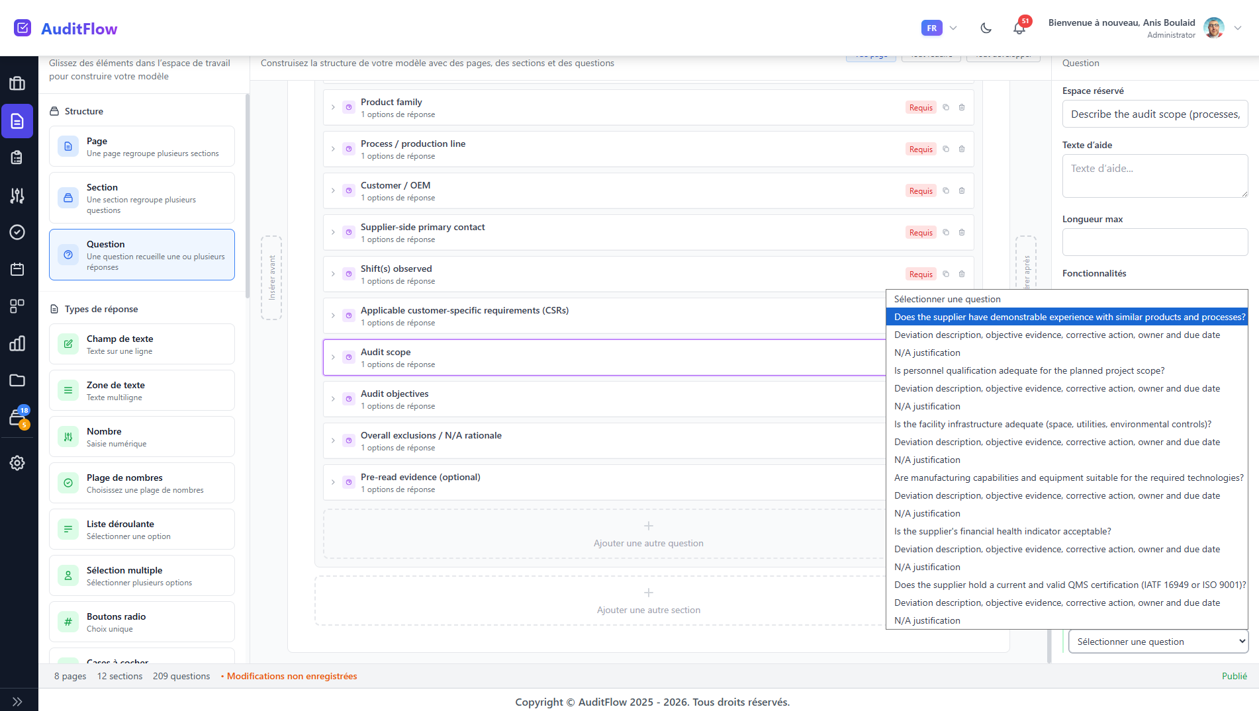Image resolution: width=1259 pixels, height=711 pixels.
Task: Expand the Audit scope question
Action: pyautogui.click(x=333, y=357)
